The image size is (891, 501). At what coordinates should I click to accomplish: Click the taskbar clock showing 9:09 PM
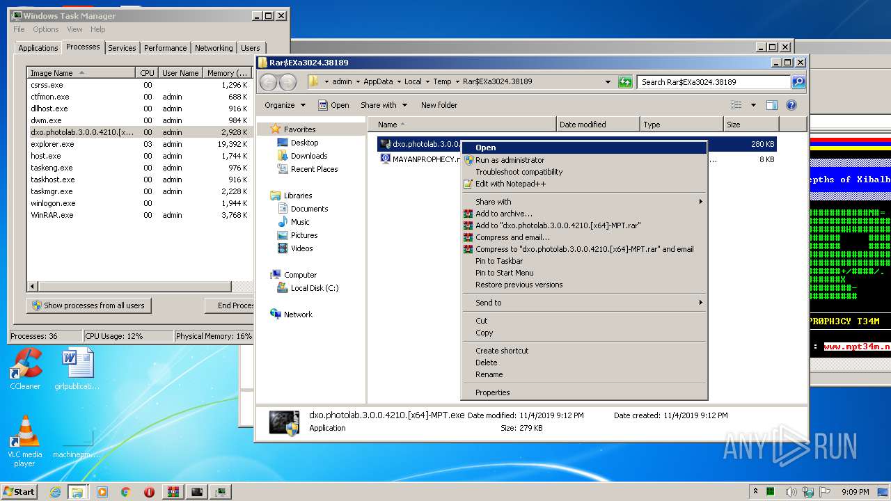[855, 492]
